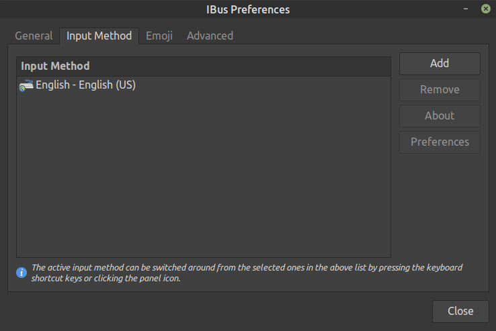Select the English - English (US) row
This screenshot has height=331, width=496.
(x=86, y=85)
